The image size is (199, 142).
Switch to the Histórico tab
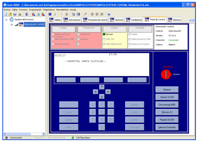click(x=174, y=20)
